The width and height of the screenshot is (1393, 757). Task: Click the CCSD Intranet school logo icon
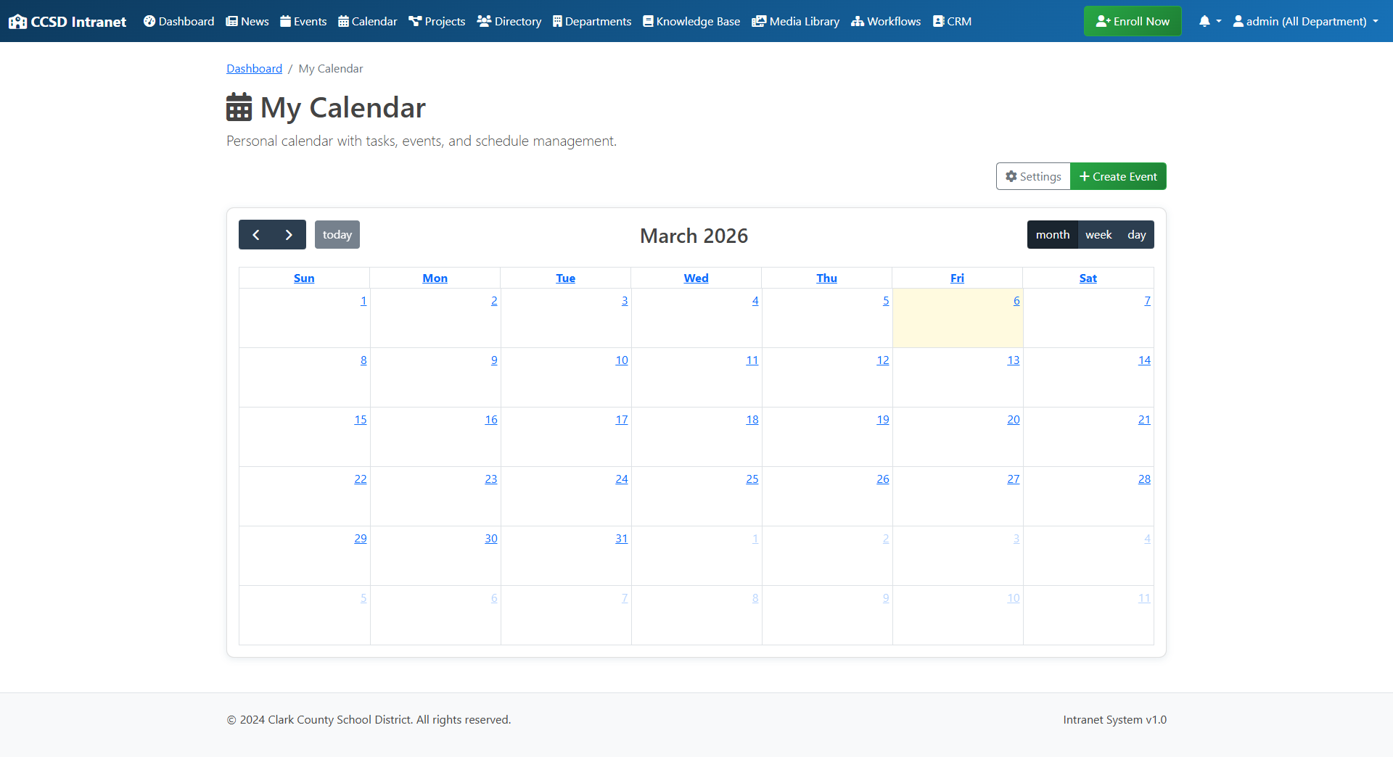click(x=17, y=22)
